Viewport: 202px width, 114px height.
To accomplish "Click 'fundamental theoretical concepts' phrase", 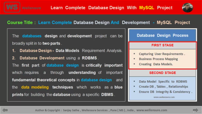I will pyautogui.click(x=44, y=80).
